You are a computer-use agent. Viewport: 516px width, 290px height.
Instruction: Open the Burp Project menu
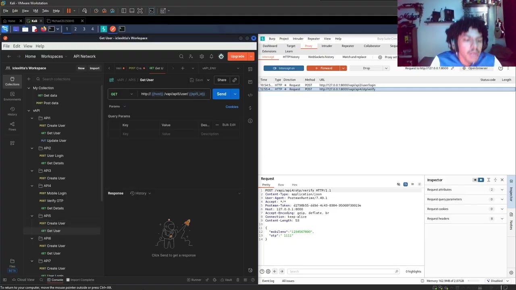[284, 39]
